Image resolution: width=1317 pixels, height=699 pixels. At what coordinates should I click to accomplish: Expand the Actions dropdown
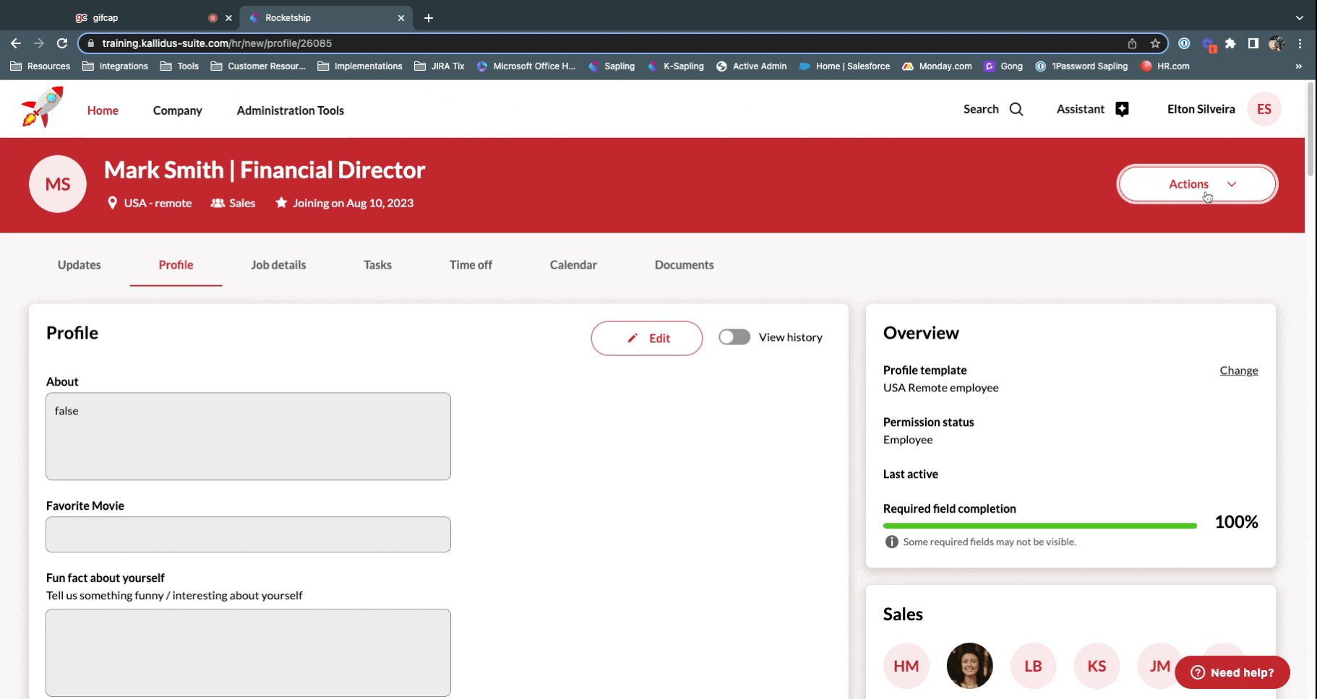tap(1197, 184)
